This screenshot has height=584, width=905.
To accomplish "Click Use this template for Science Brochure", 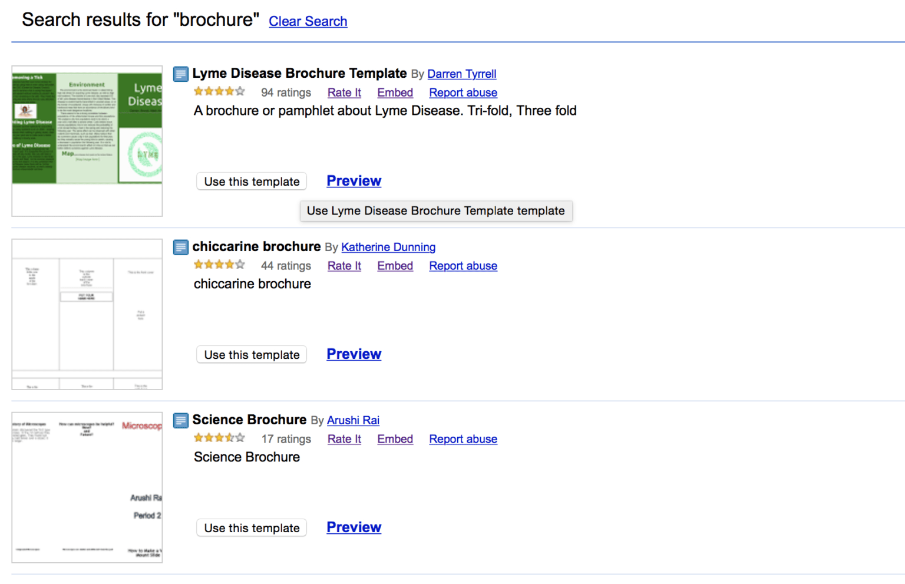I will click(x=252, y=528).
